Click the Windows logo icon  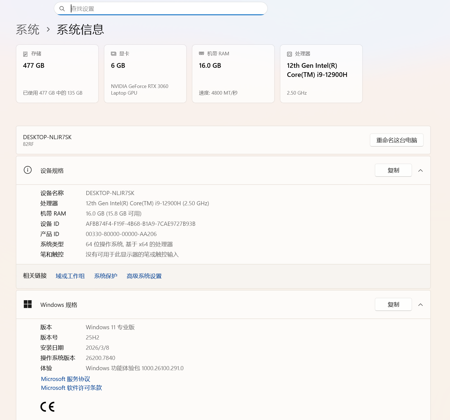28,304
